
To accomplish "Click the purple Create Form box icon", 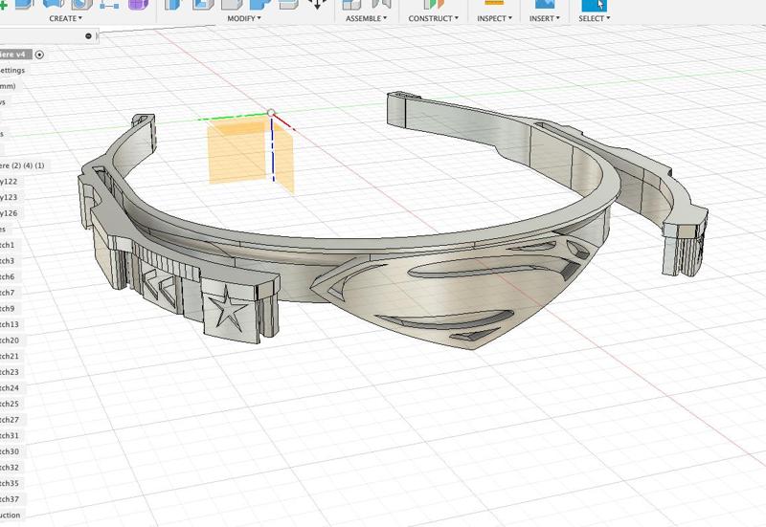I will click(138, 4).
